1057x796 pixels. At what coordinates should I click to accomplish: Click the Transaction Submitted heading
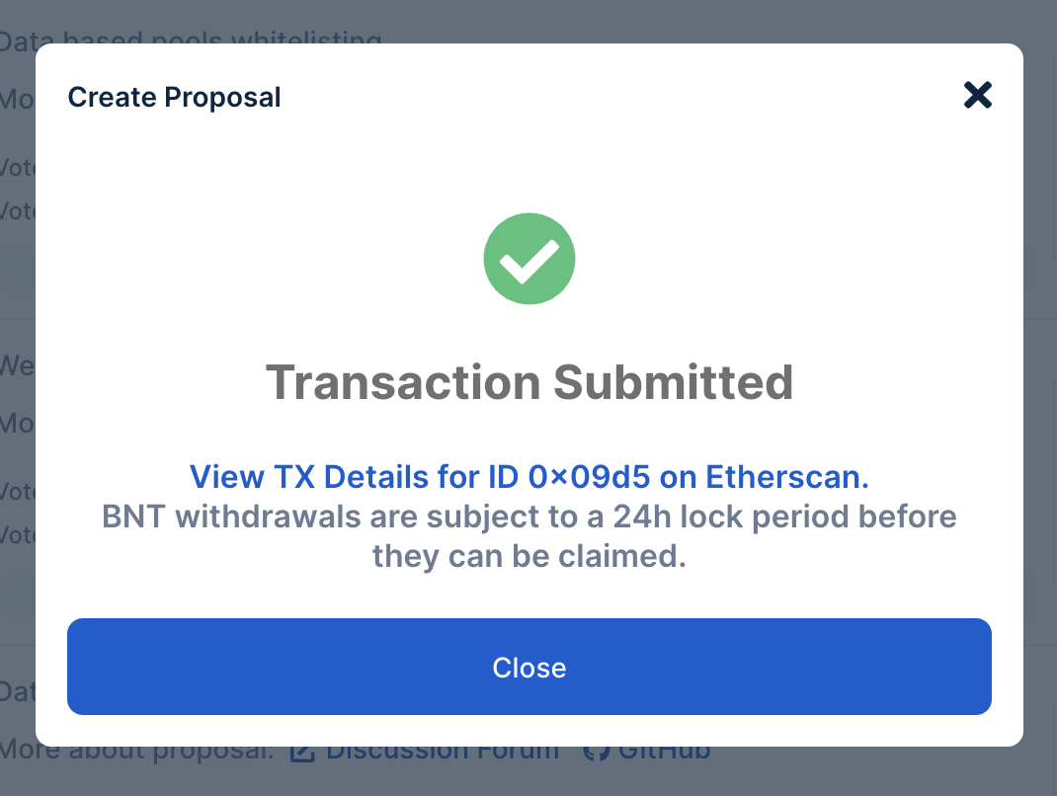pos(528,382)
